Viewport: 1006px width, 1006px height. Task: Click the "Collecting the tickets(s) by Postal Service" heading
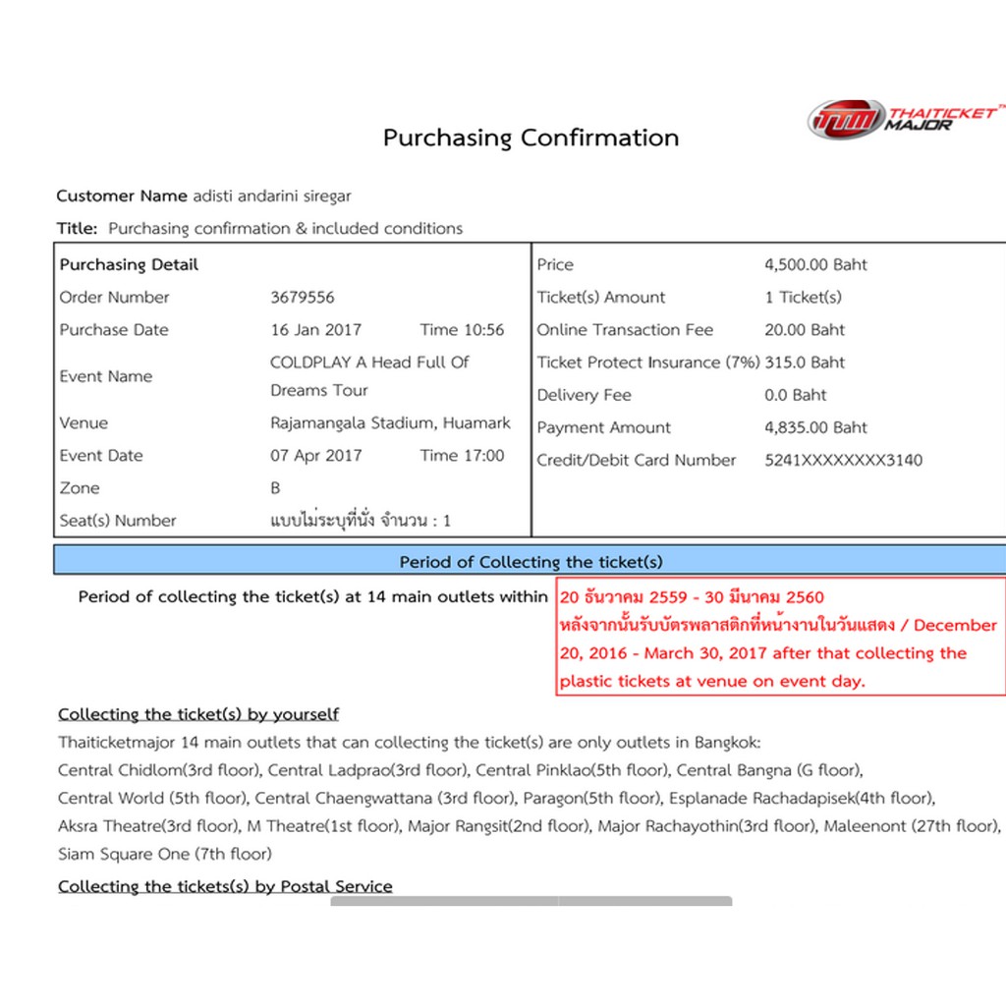click(225, 886)
